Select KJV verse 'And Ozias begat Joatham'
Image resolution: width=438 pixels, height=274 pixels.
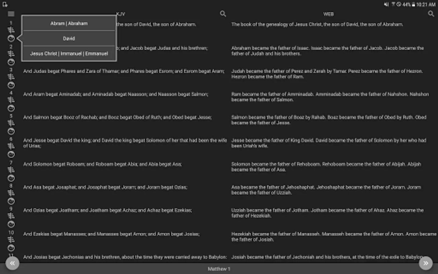tap(108, 210)
